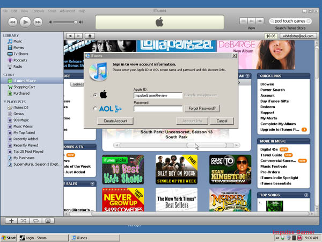Switch to Cover Flow view icon
The image size is (322, 242).
[x=260, y=21]
